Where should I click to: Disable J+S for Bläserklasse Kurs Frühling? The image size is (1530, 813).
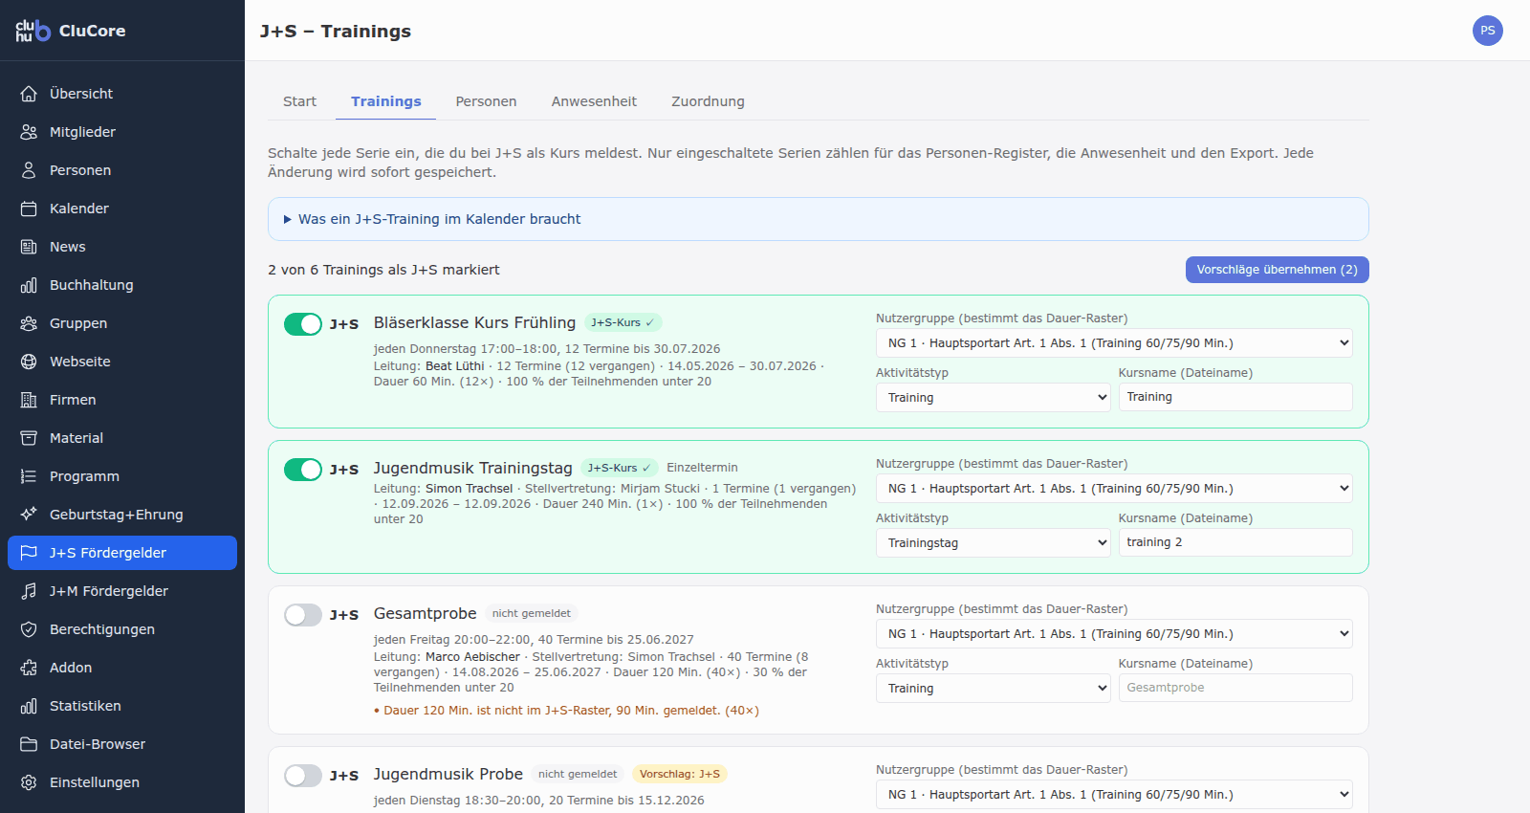(x=303, y=324)
